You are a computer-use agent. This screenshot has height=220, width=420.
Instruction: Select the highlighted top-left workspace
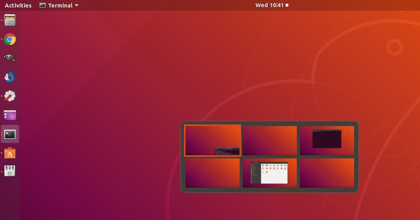coord(212,141)
